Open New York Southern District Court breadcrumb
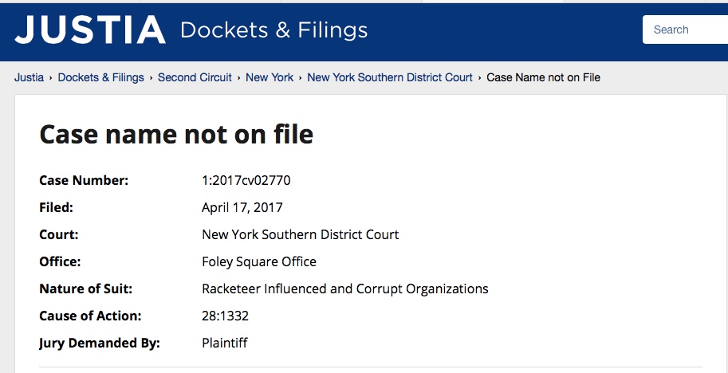 coord(390,77)
